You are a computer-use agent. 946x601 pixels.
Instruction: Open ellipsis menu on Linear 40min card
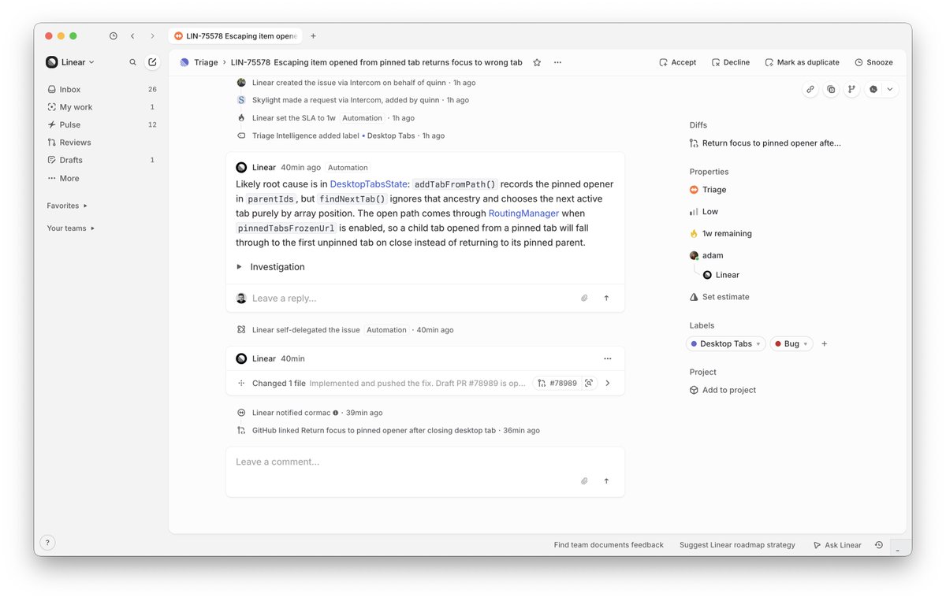[607, 358]
